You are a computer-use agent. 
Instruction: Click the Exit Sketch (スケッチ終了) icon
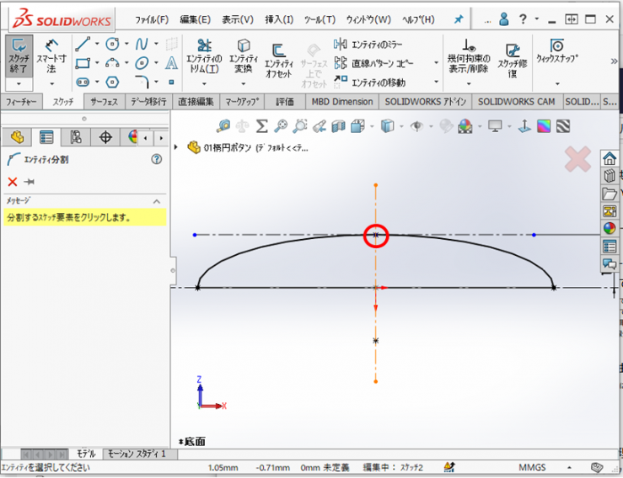pos(18,56)
